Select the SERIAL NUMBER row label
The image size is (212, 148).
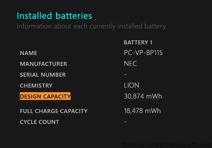tap(43, 75)
